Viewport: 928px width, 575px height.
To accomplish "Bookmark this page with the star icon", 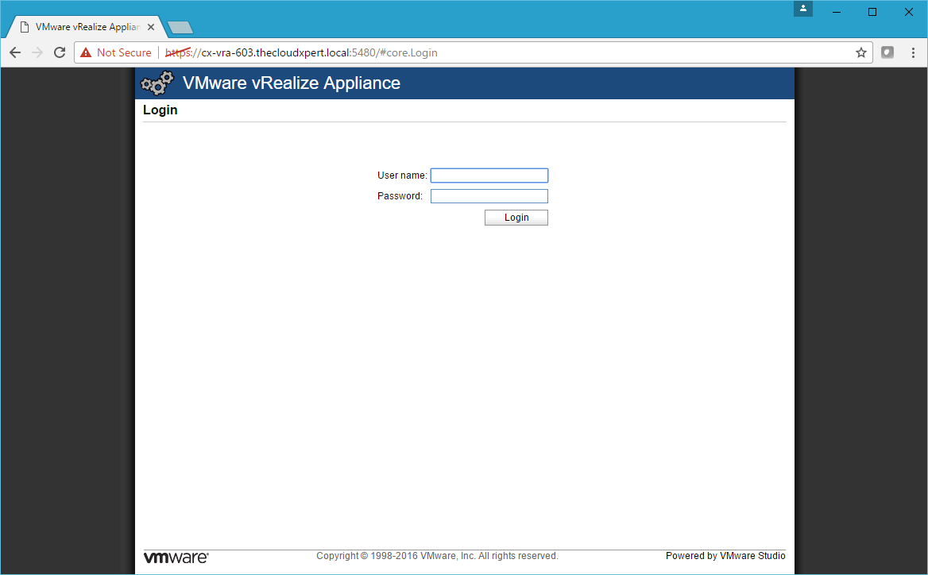I will 860,52.
